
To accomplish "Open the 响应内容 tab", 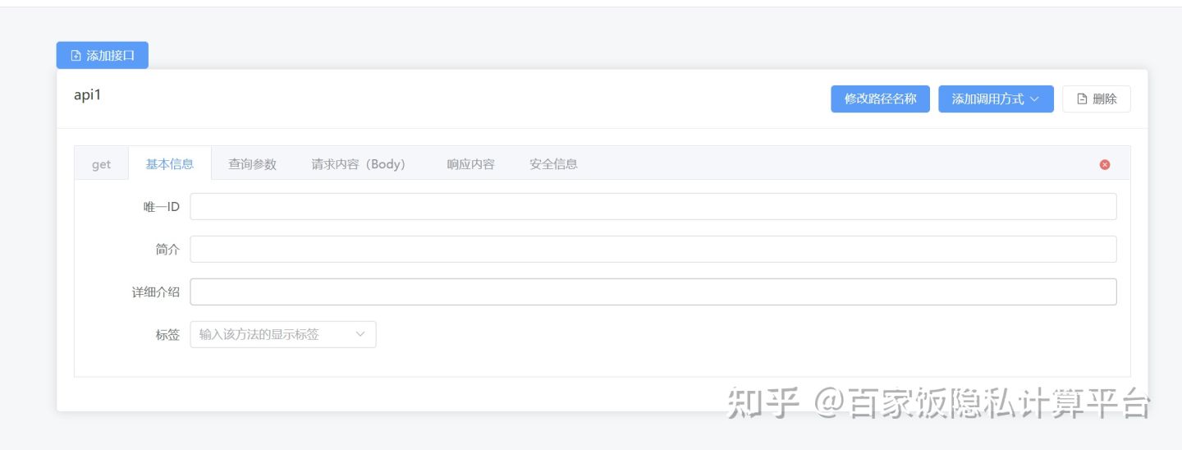I will (x=471, y=164).
